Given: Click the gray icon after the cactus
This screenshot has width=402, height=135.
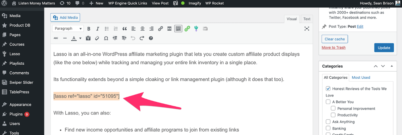Looking at the screenshot, I should coord(205,28).
